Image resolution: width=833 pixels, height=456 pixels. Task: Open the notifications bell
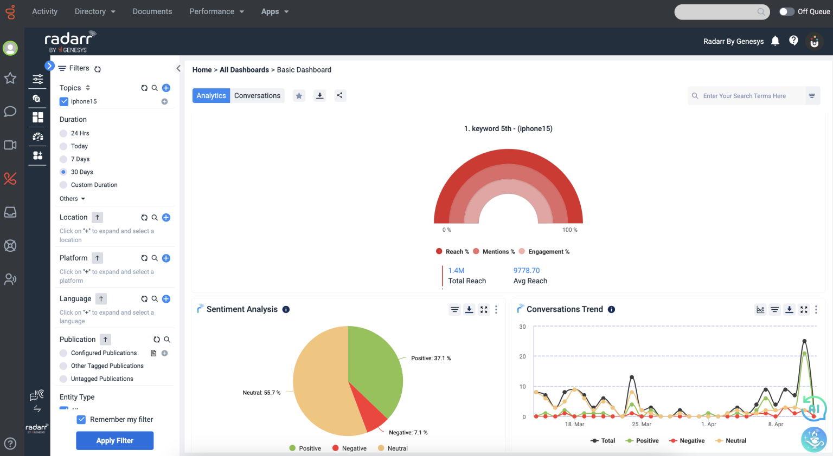pos(775,41)
